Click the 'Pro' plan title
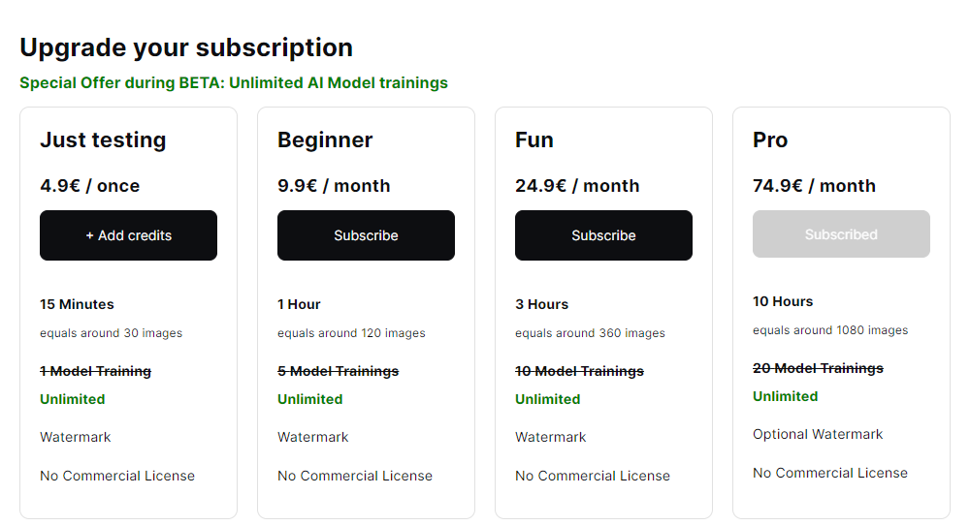Viewport: 970px width, 526px height. click(x=770, y=139)
